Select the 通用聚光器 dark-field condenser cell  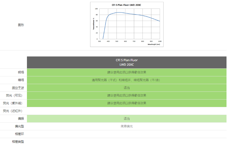coord(127,80)
